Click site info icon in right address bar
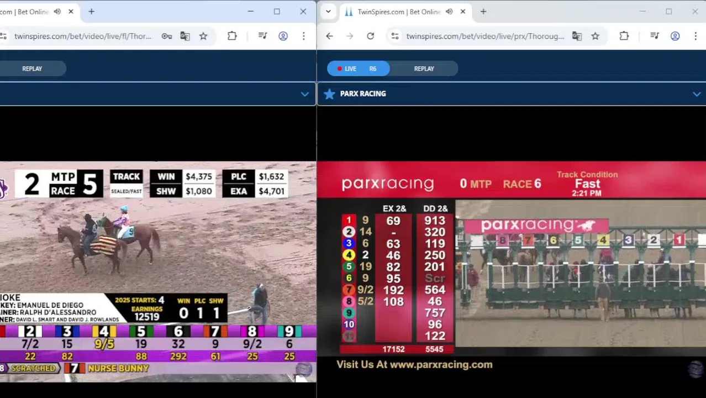Viewport: 706px width, 398px height. 394,36
